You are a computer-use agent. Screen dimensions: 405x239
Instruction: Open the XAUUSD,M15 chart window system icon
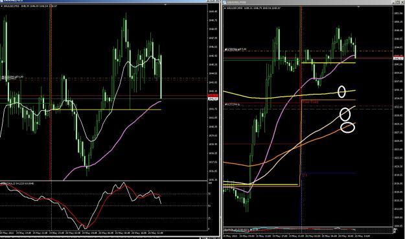tap(2, 1)
